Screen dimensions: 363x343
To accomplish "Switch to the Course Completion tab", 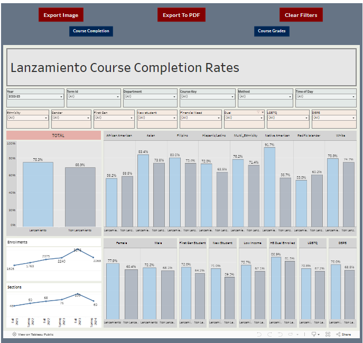I will [91, 31].
